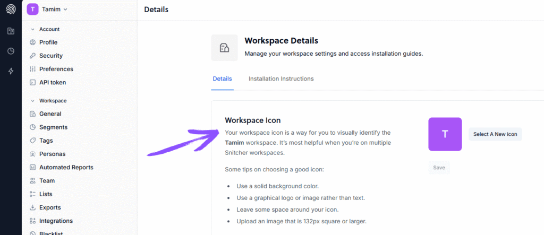Click the disabled Save button
Screen dimensions: 544x235
click(x=439, y=168)
